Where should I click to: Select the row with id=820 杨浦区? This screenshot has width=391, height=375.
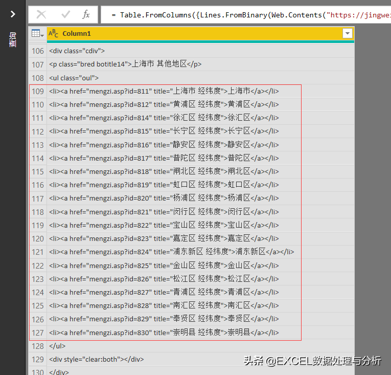tap(200, 198)
